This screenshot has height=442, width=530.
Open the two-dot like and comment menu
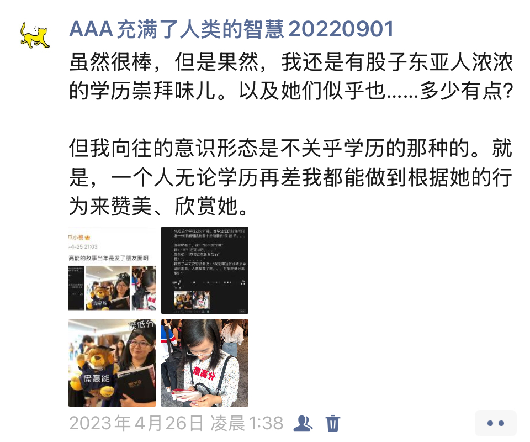496,423
